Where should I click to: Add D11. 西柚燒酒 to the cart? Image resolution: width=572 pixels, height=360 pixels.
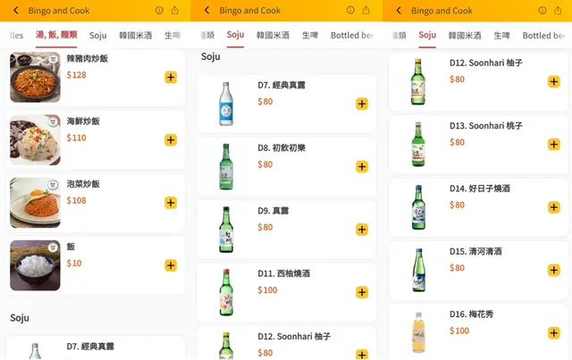point(362,292)
